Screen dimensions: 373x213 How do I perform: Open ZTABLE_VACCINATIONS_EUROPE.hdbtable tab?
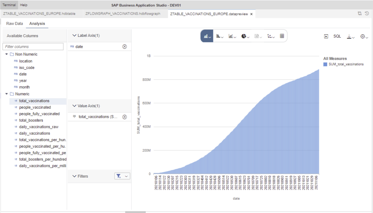(x=39, y=14)
